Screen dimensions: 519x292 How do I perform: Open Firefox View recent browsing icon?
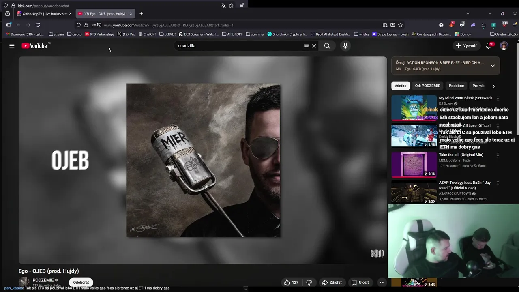[7, 14]
